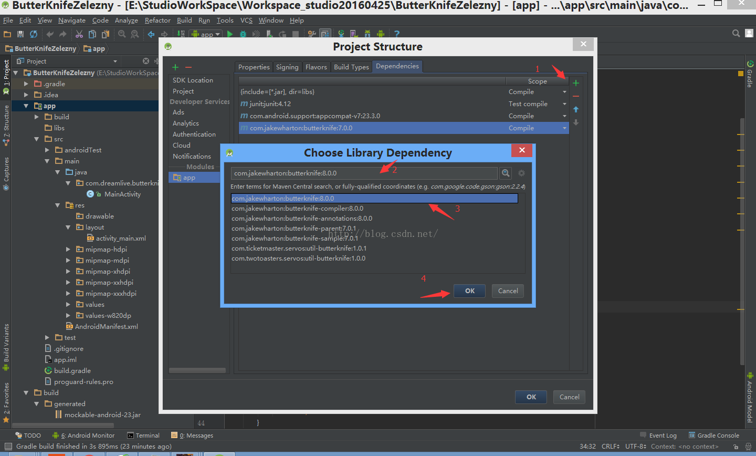Open the app run configuration dropdown

tap(206, 34)
